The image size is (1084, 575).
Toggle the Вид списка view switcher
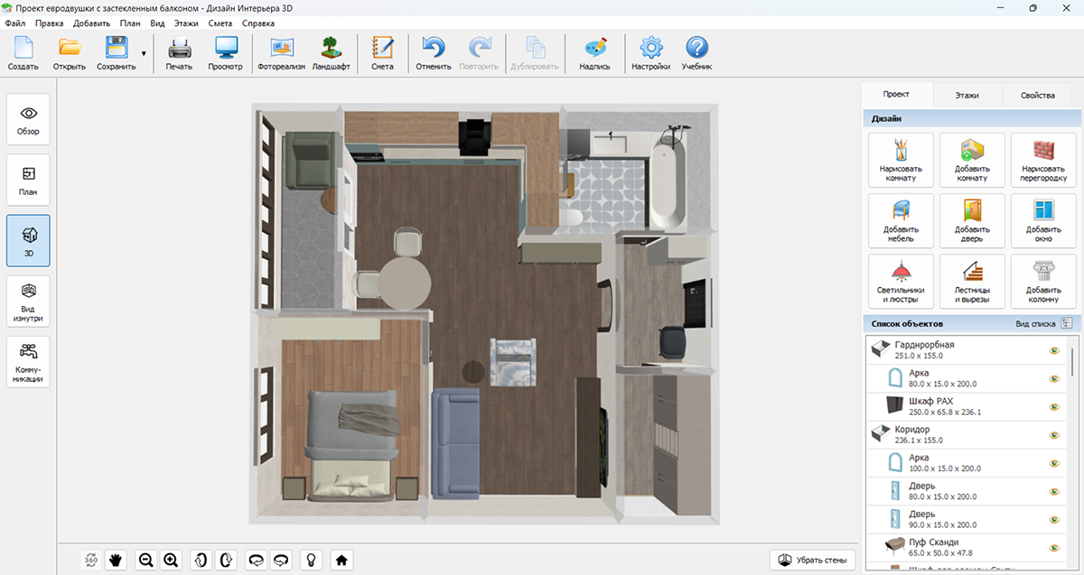point(1066,322)
